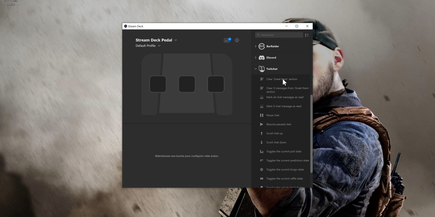Image resolution: width=435 pixels, height=217 pixels.
Task: Select 'Mark all chat messages as read' action
Action: click(x=285, y=97)
